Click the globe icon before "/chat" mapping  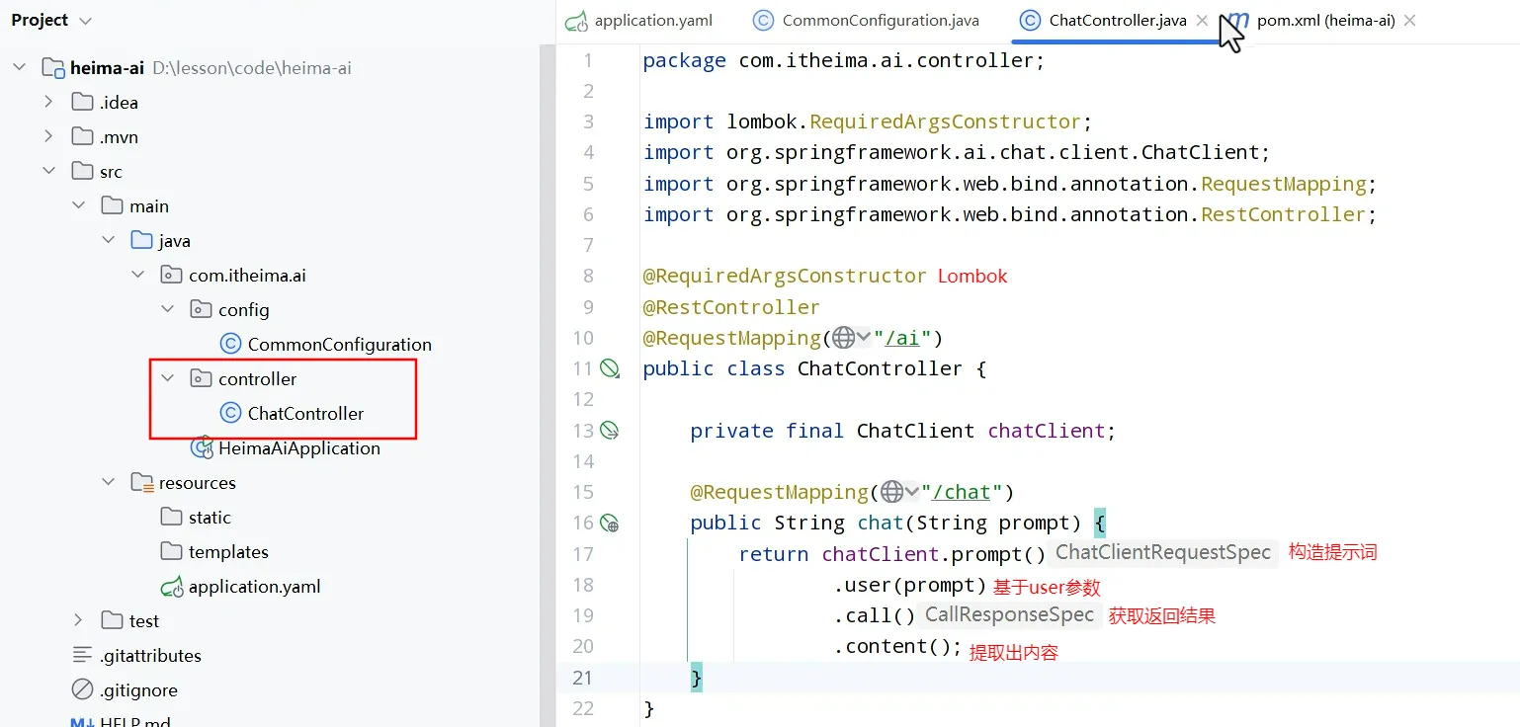[891, 492]
